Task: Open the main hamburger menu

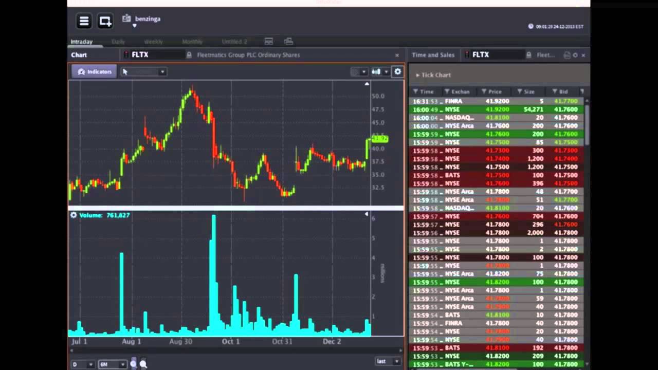Action: coord(84,21)
